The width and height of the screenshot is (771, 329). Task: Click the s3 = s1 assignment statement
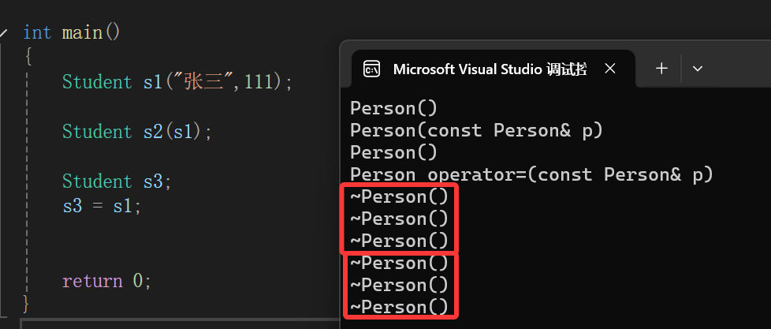pyautogui.click(x=102, y=206)
